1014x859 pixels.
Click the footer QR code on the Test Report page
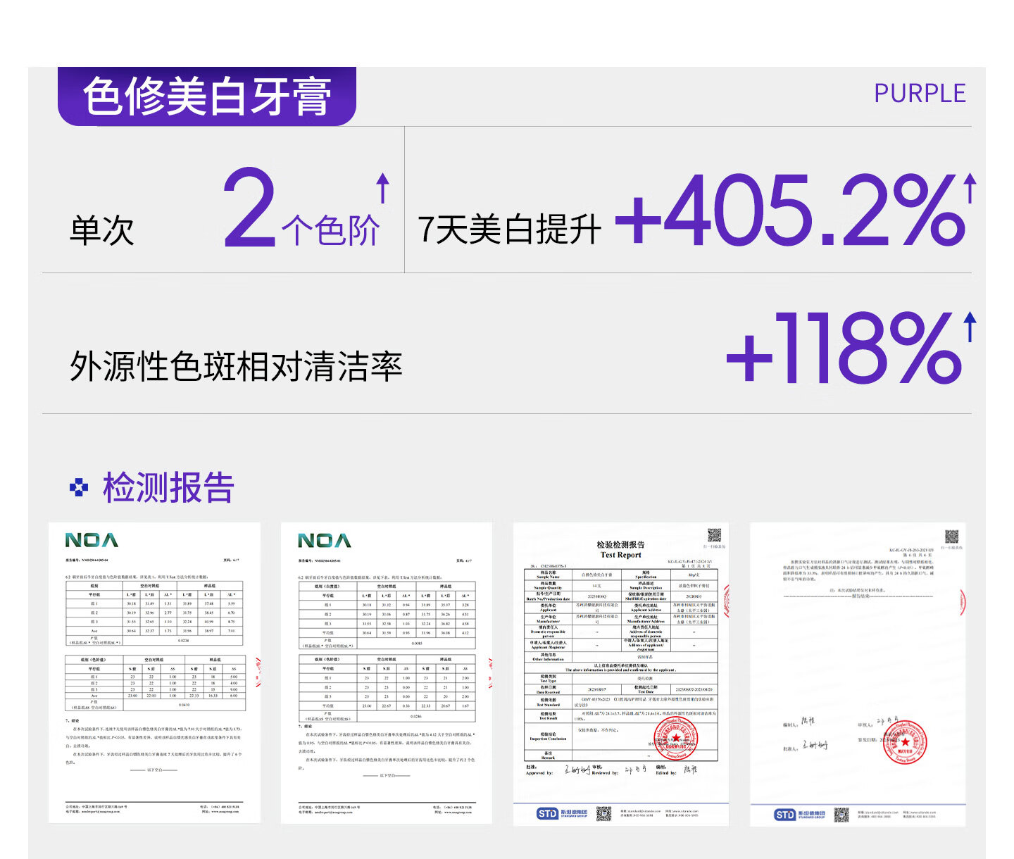click(x=604, y=814)
